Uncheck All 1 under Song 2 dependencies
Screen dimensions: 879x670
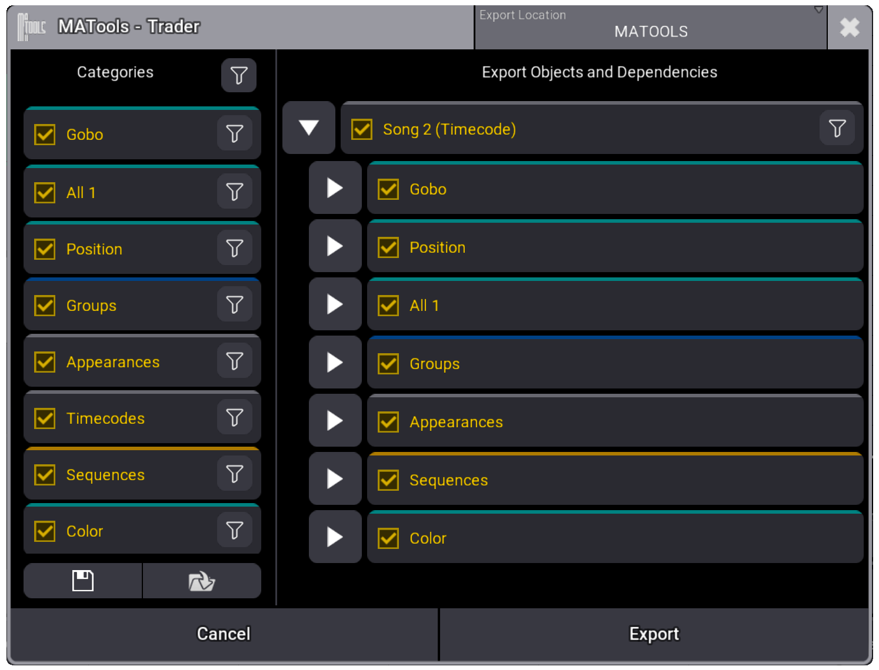click(x=388, y=306)
